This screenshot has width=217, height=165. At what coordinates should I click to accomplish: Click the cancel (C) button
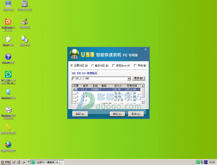point(136,114)
